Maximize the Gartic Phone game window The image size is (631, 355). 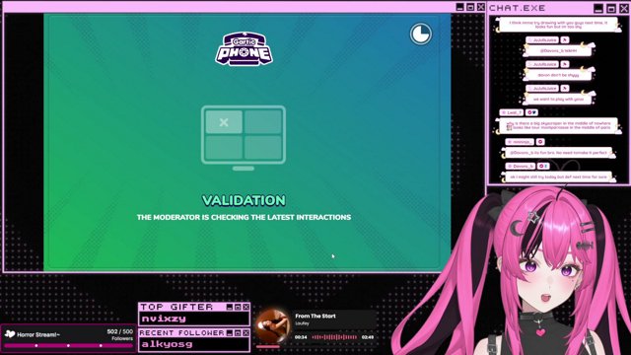click(x=470, y=7)
